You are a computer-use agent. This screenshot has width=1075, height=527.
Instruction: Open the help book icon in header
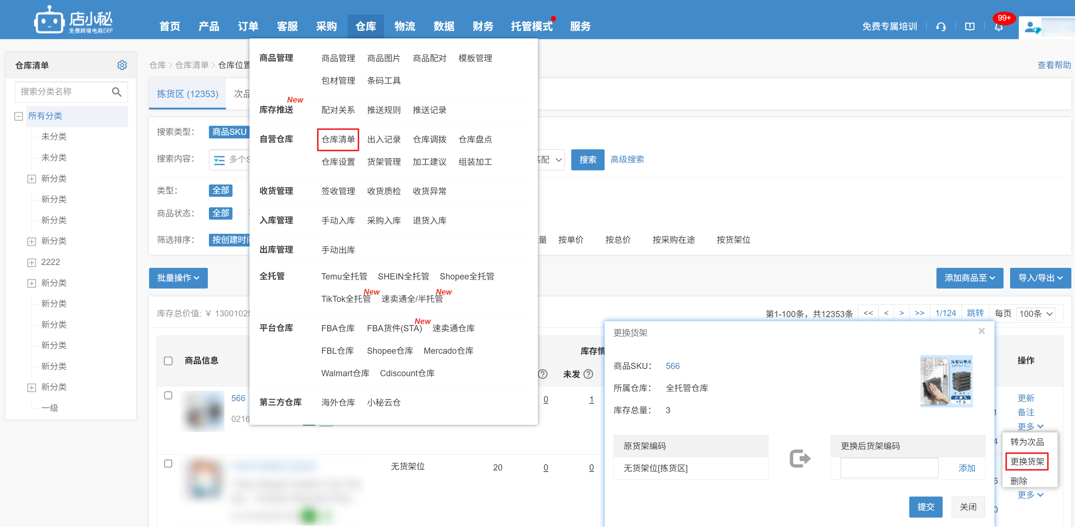(x=970, y=27)
